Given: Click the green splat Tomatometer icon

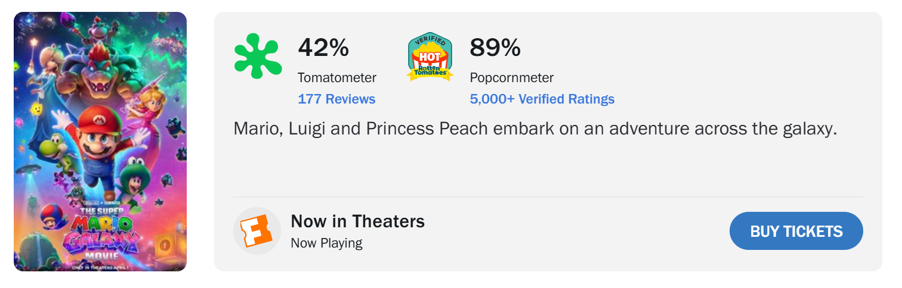Looking at the screenshot, I should (x=257, y=57).
